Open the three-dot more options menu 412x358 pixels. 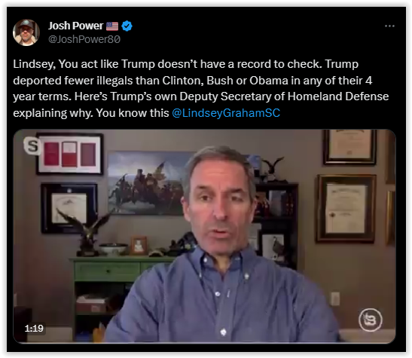point(389,26)
